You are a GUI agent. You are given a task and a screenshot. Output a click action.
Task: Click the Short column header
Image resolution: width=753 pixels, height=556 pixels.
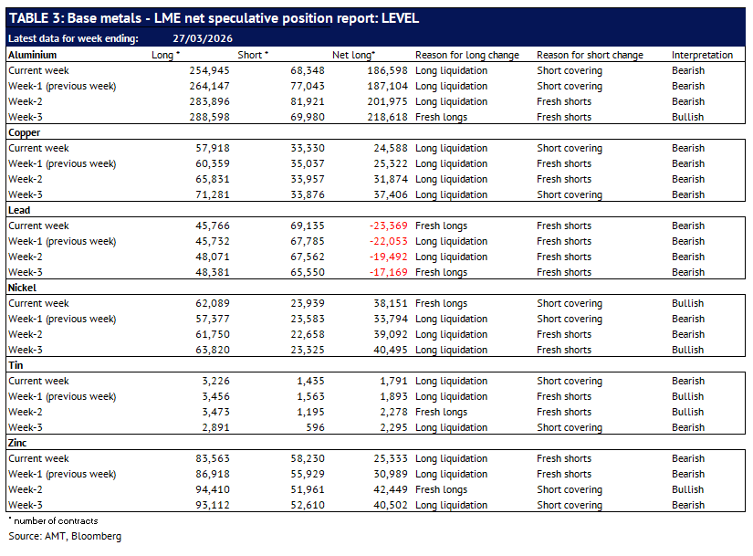[253, 55]
